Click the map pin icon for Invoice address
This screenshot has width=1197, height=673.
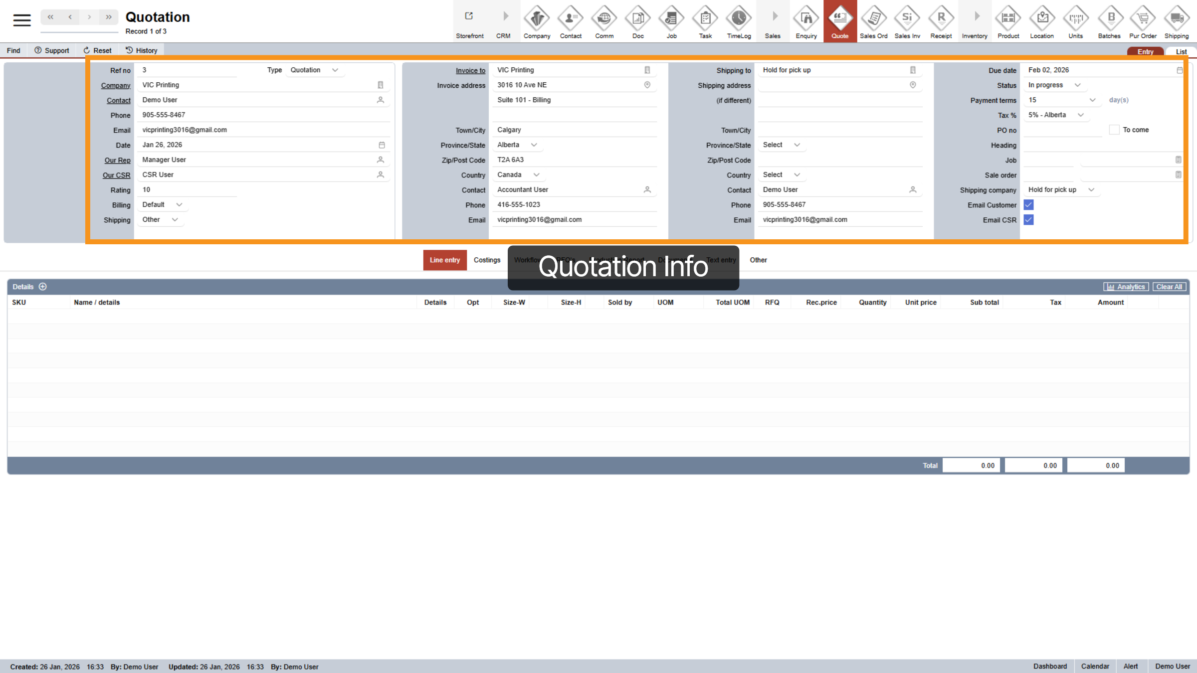click(x=647, y=85)
